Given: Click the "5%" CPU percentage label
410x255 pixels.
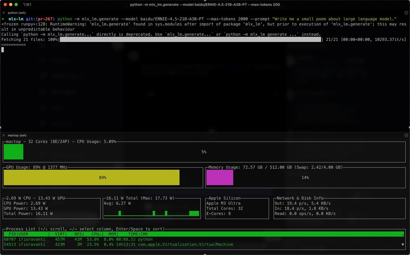Looking at the screenshot, I should point(204,152).
